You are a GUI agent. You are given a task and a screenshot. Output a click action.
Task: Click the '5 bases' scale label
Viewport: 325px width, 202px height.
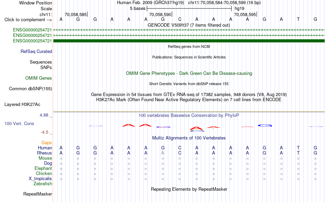point(138,9)
